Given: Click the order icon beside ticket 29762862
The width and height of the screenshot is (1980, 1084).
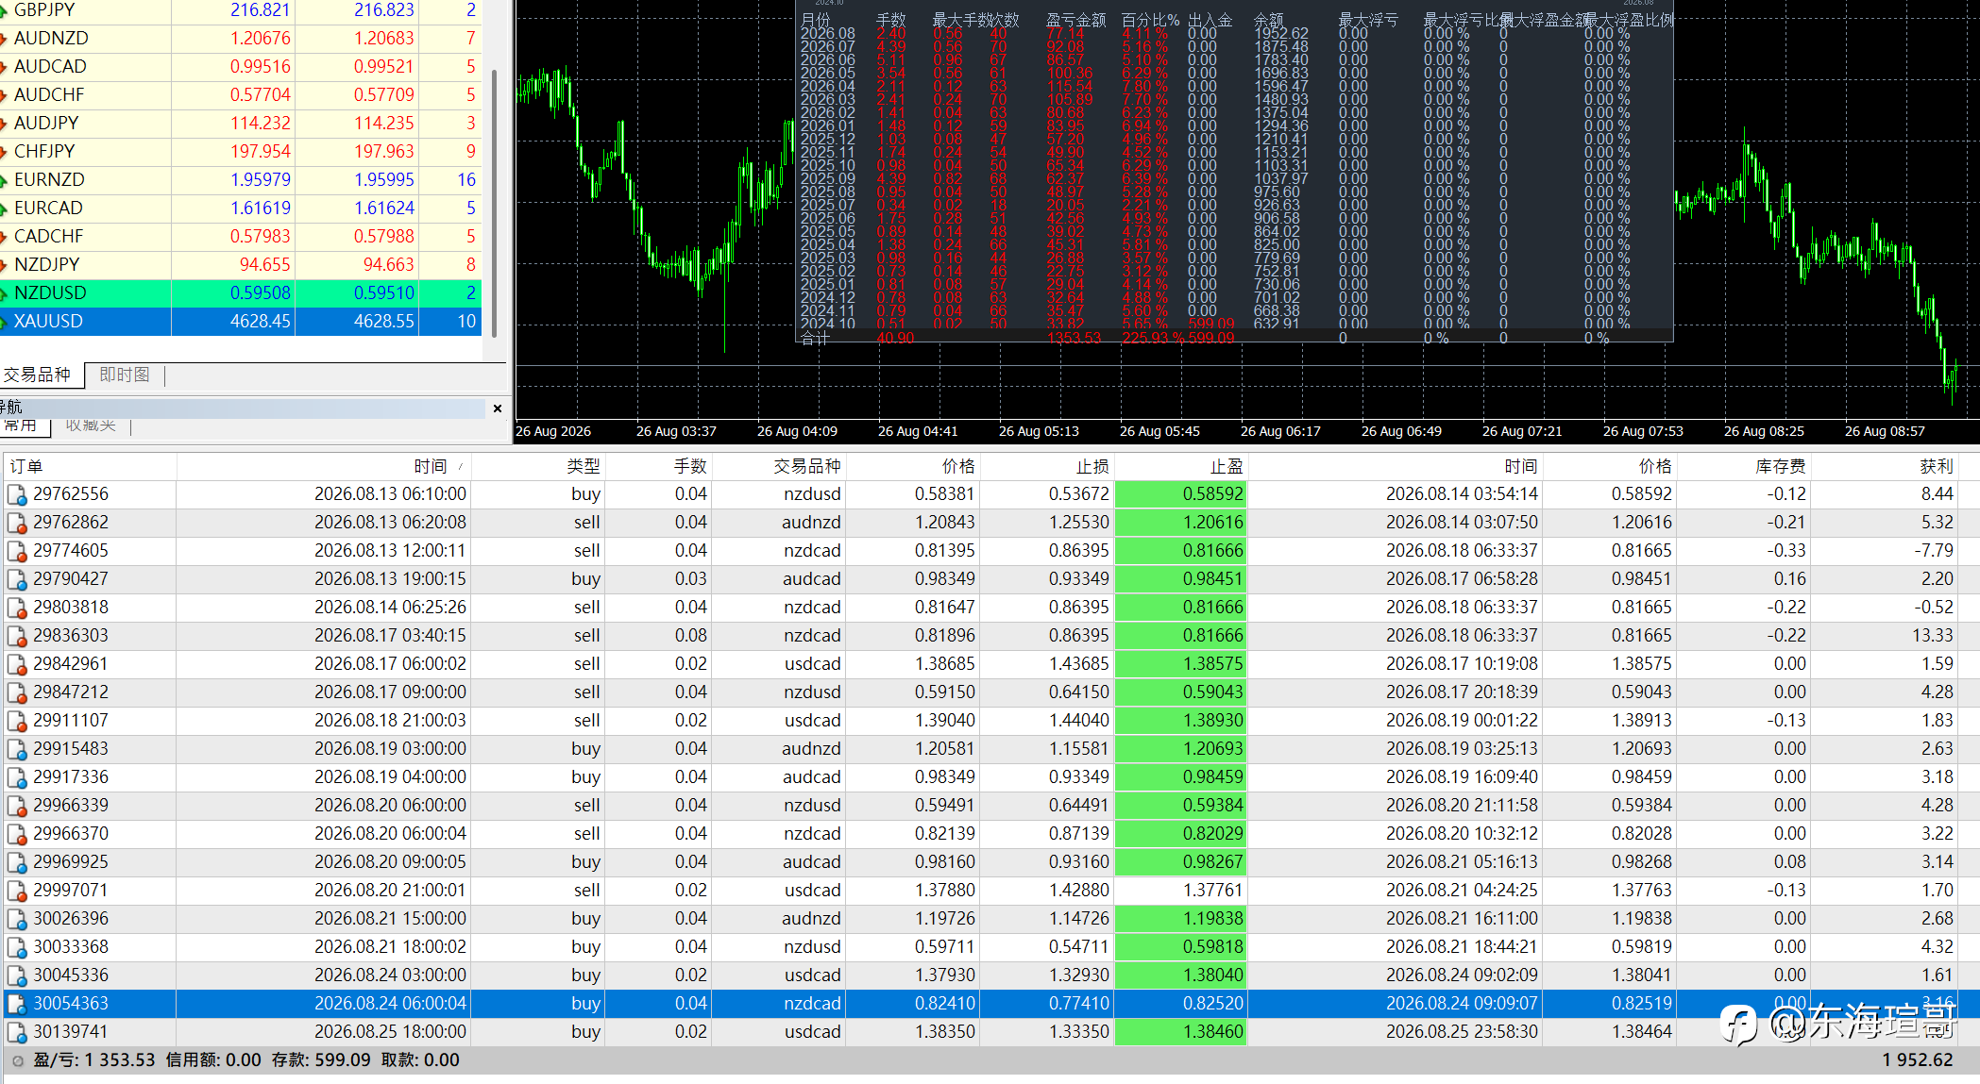Looking at the screenshot, I should tap(17, 523).
